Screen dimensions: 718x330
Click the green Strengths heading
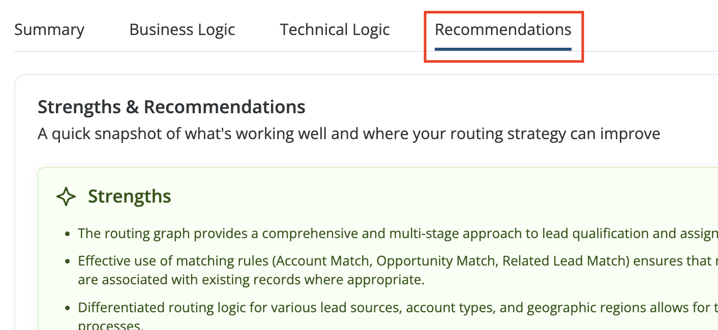129,196
